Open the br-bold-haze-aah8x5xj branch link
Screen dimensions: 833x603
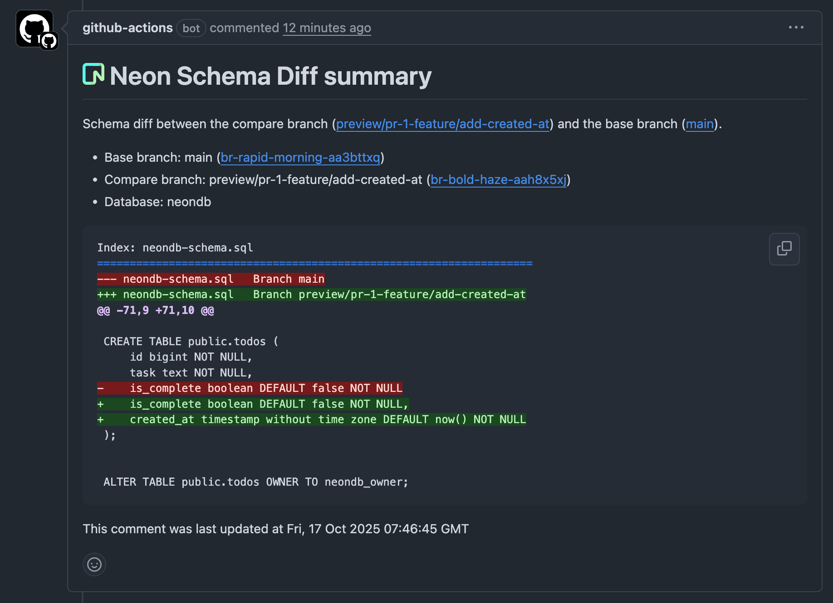click(x=498, y=179)
